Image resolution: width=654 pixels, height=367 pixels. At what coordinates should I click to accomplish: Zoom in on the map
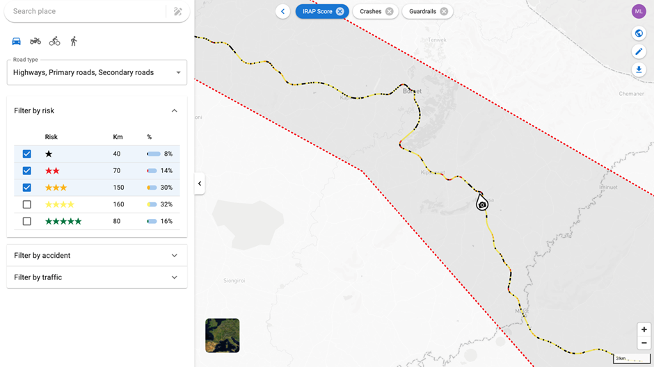(644, 329)
